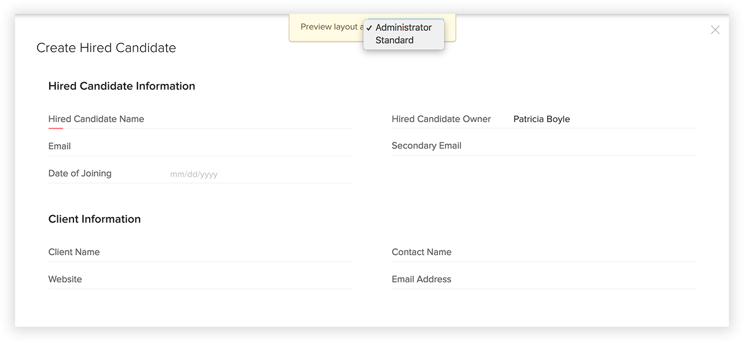Choose the Standard profile option
The height and width of the screenshot is (343, 744).
pos(395,40)
